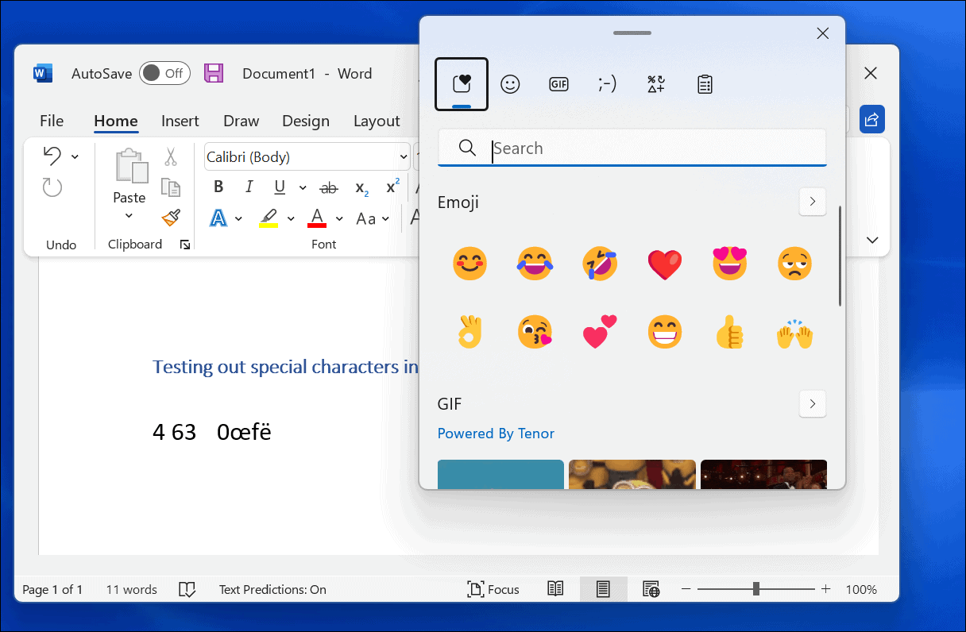This screenshot has height=632, width=966.
Task: Select the Format Painter tool
Action: pos(171,216)
